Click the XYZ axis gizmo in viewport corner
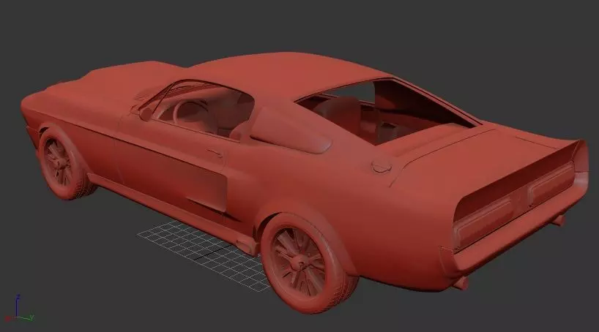Viewport: 599px width, 332px height. pos(18,309)
